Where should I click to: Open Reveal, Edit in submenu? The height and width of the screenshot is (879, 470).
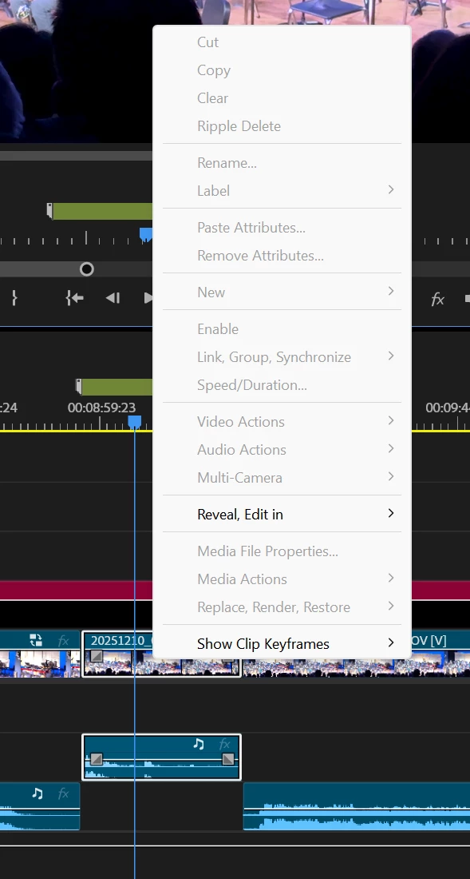pos(282,514)
